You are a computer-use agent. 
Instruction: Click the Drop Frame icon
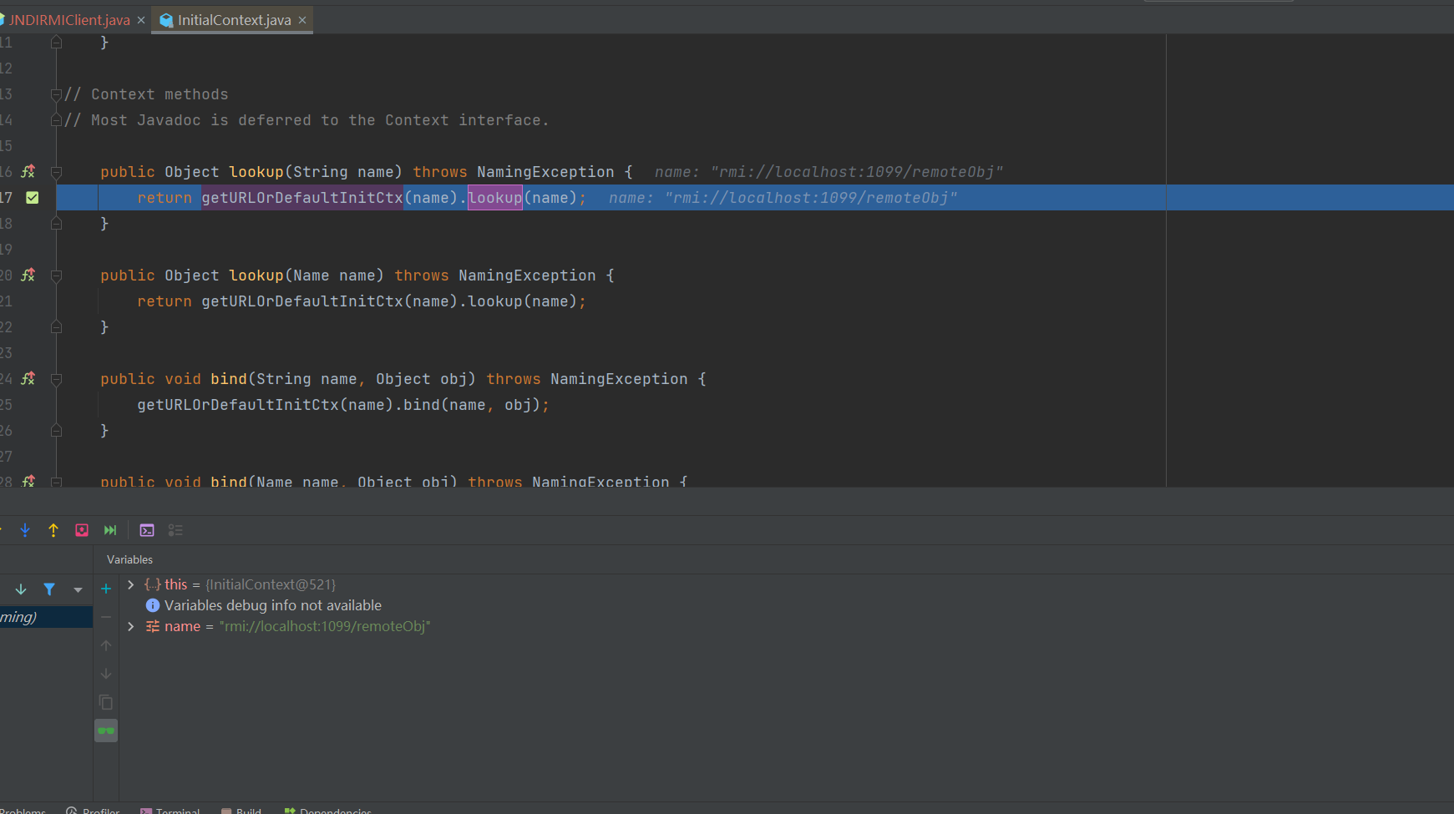tap(82, 530)
